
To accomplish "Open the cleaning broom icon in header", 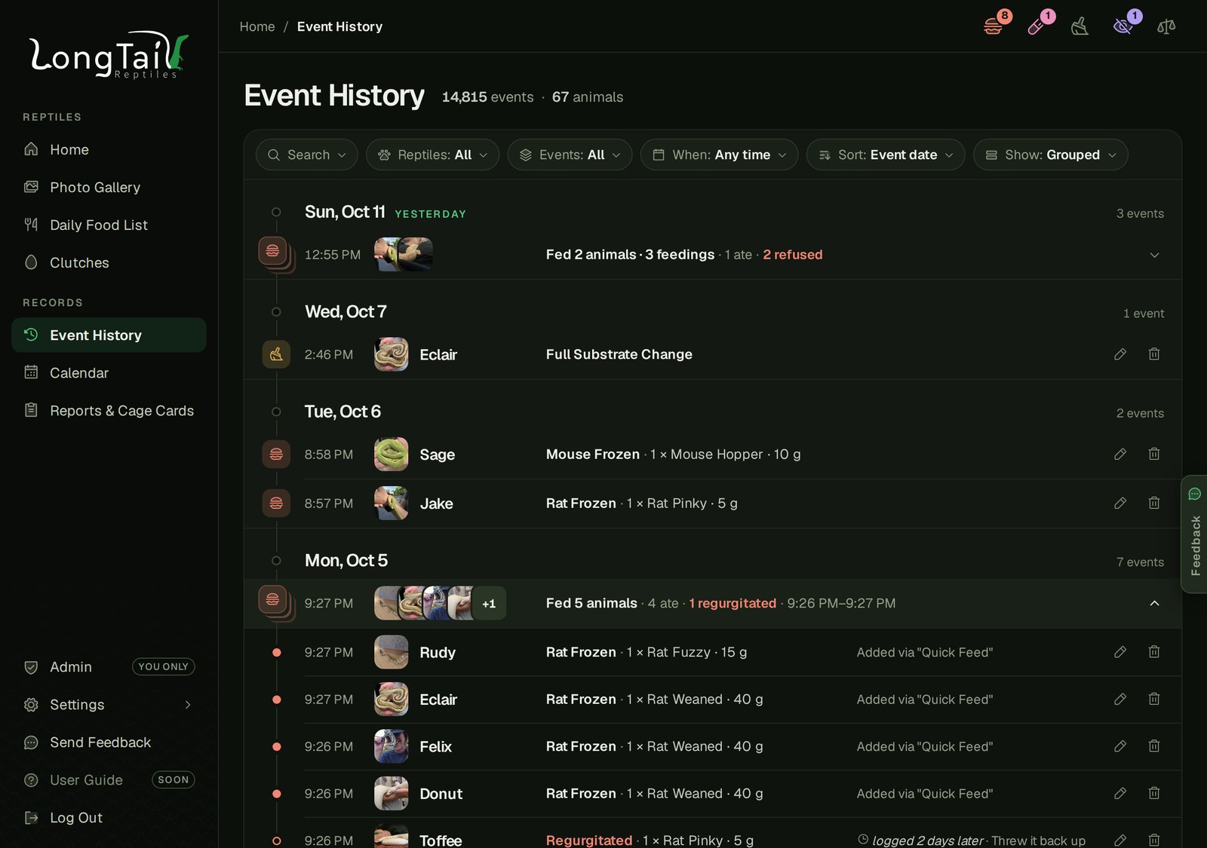I will [x=1080, y=26].
